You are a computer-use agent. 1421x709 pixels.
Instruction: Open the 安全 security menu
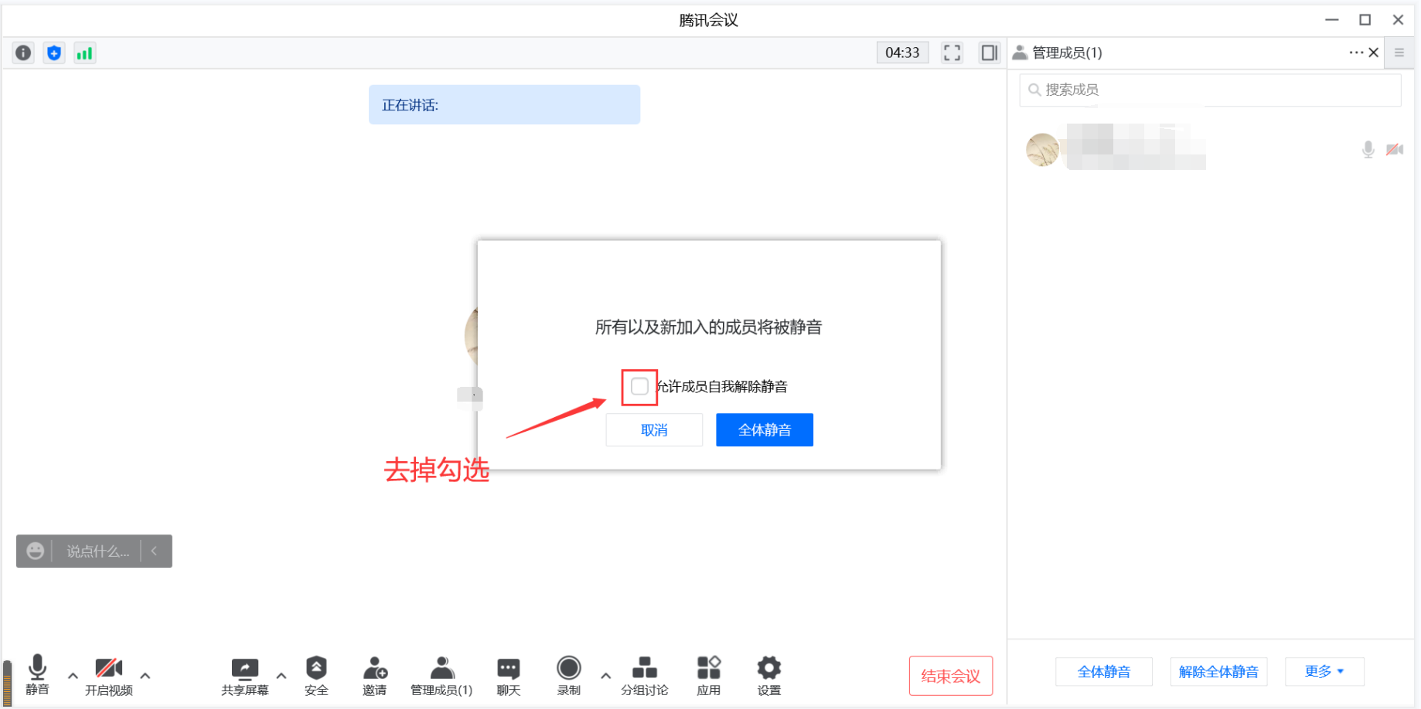(316, 676)
